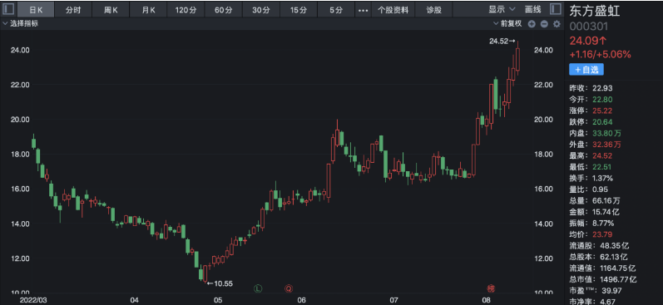Screen dimensions: 663x305
Task: Open the 前复权 adjustment dropdown
Action: [x=508, y=23]
